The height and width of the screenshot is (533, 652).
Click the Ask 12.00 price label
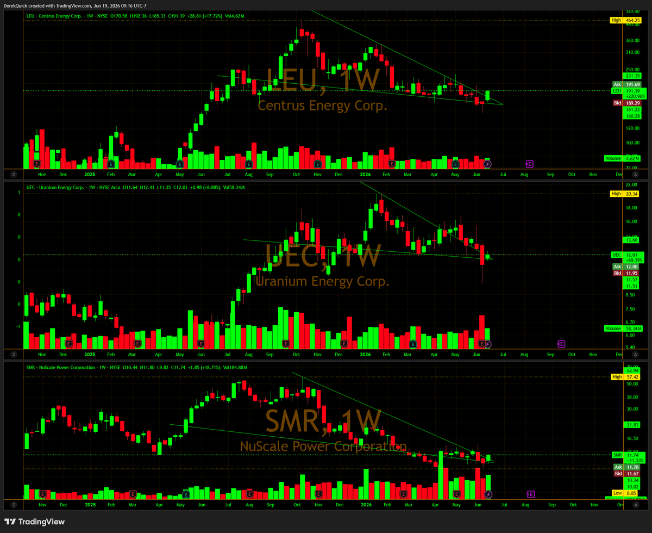tap(626, 266)
